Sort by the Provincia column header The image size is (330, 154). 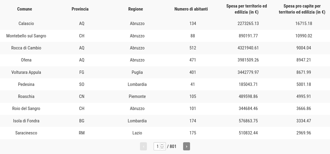[x=80, y=9]
